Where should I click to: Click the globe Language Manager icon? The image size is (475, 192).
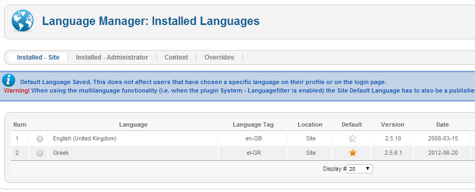[22, 21]
